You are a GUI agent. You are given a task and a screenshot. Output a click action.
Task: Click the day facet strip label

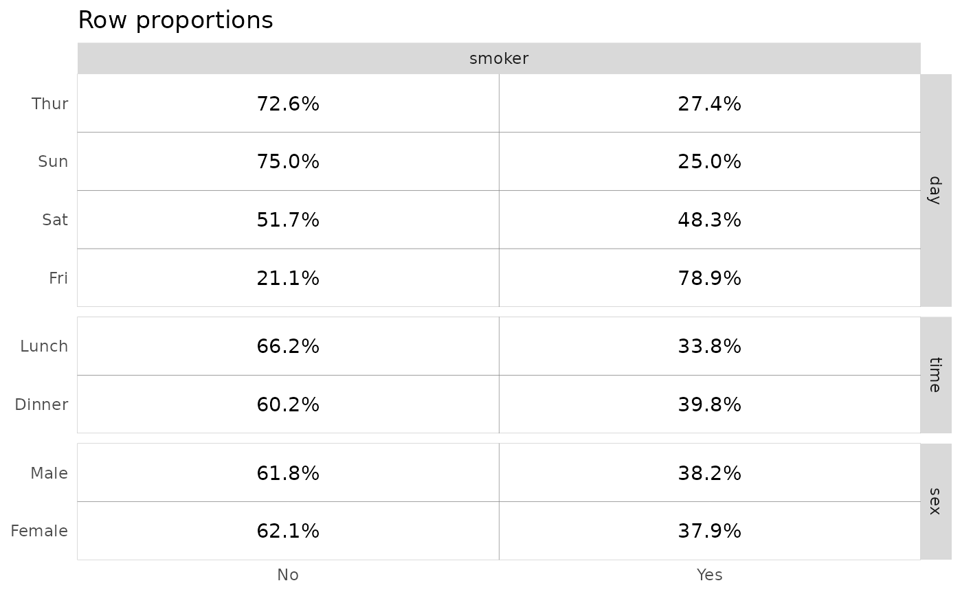[935, 190]
